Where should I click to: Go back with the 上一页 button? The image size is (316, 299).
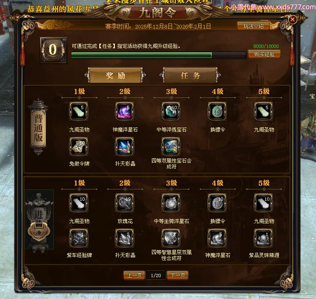134,275
